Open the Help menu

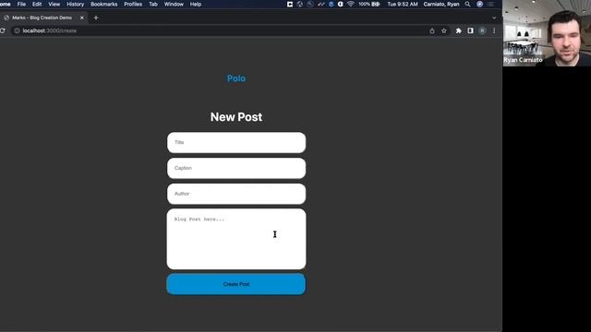click(x=196, y=4)
